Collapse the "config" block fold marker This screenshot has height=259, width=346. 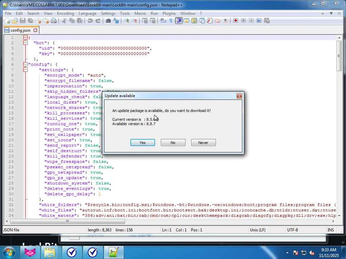tap(25, 64)
